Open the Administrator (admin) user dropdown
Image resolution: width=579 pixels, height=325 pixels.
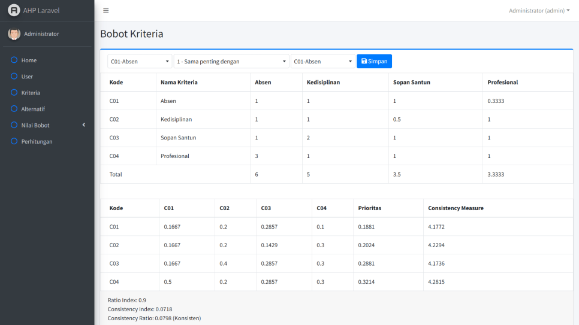539,10
